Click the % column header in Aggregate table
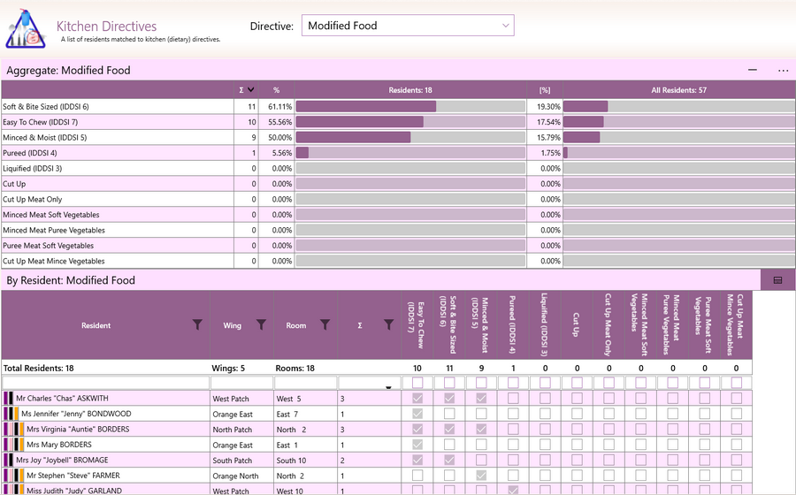This screenshot has height=495, width=796. (x=276, y=90)
